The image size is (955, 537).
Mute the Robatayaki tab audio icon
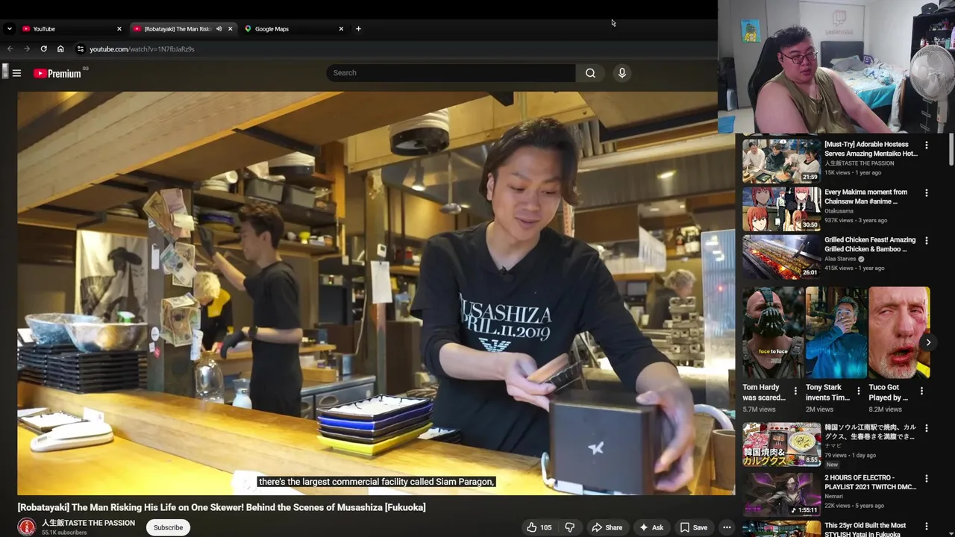pos(219,29)
